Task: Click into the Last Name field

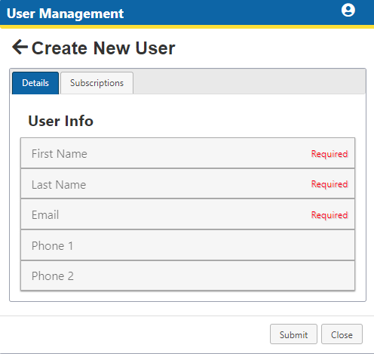Action: [x=188, y=184]
